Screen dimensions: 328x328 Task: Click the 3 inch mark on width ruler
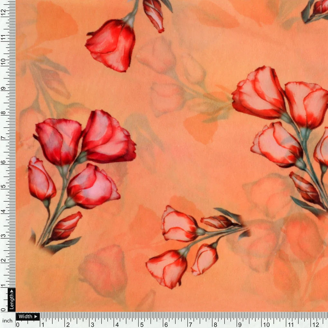click(92, 324)
